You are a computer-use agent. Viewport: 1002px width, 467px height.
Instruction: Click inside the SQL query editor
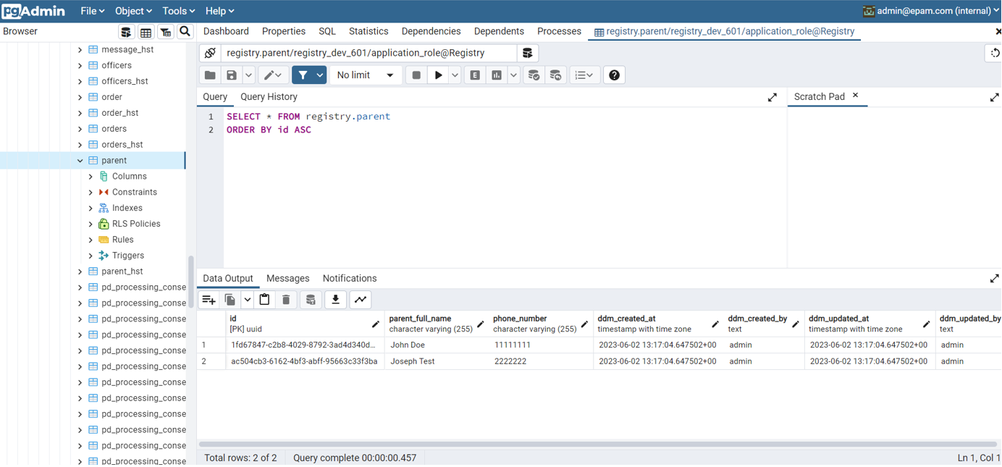tap(500, 188)
